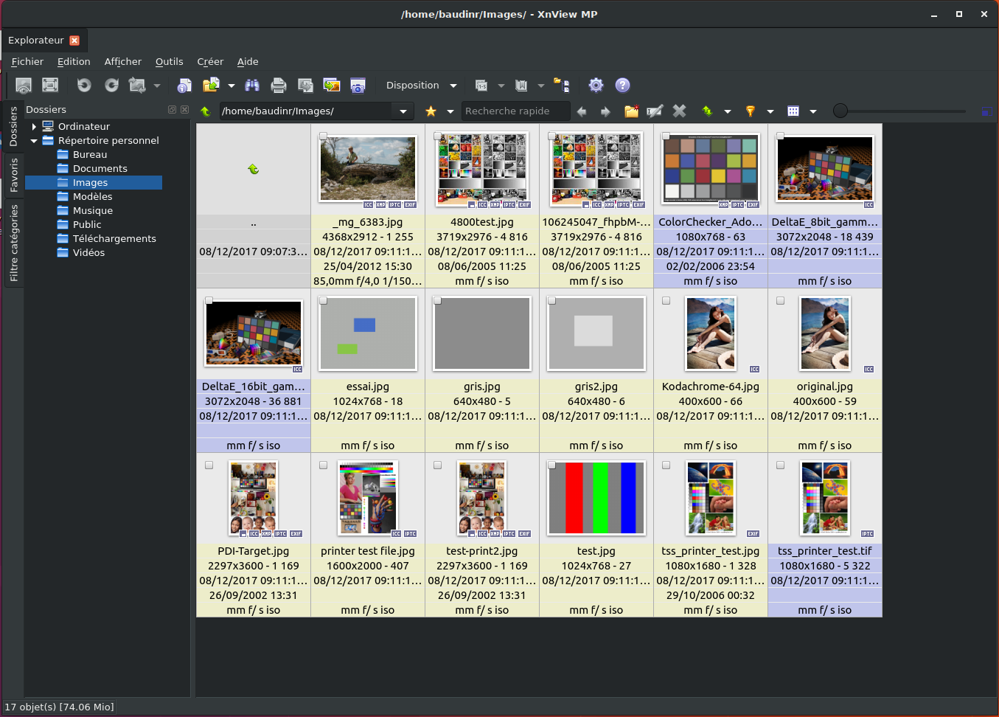Viewport: 999px width, 717px height.
Task: Open the path address dropdown arrow
Action: (x=403, y=111)
